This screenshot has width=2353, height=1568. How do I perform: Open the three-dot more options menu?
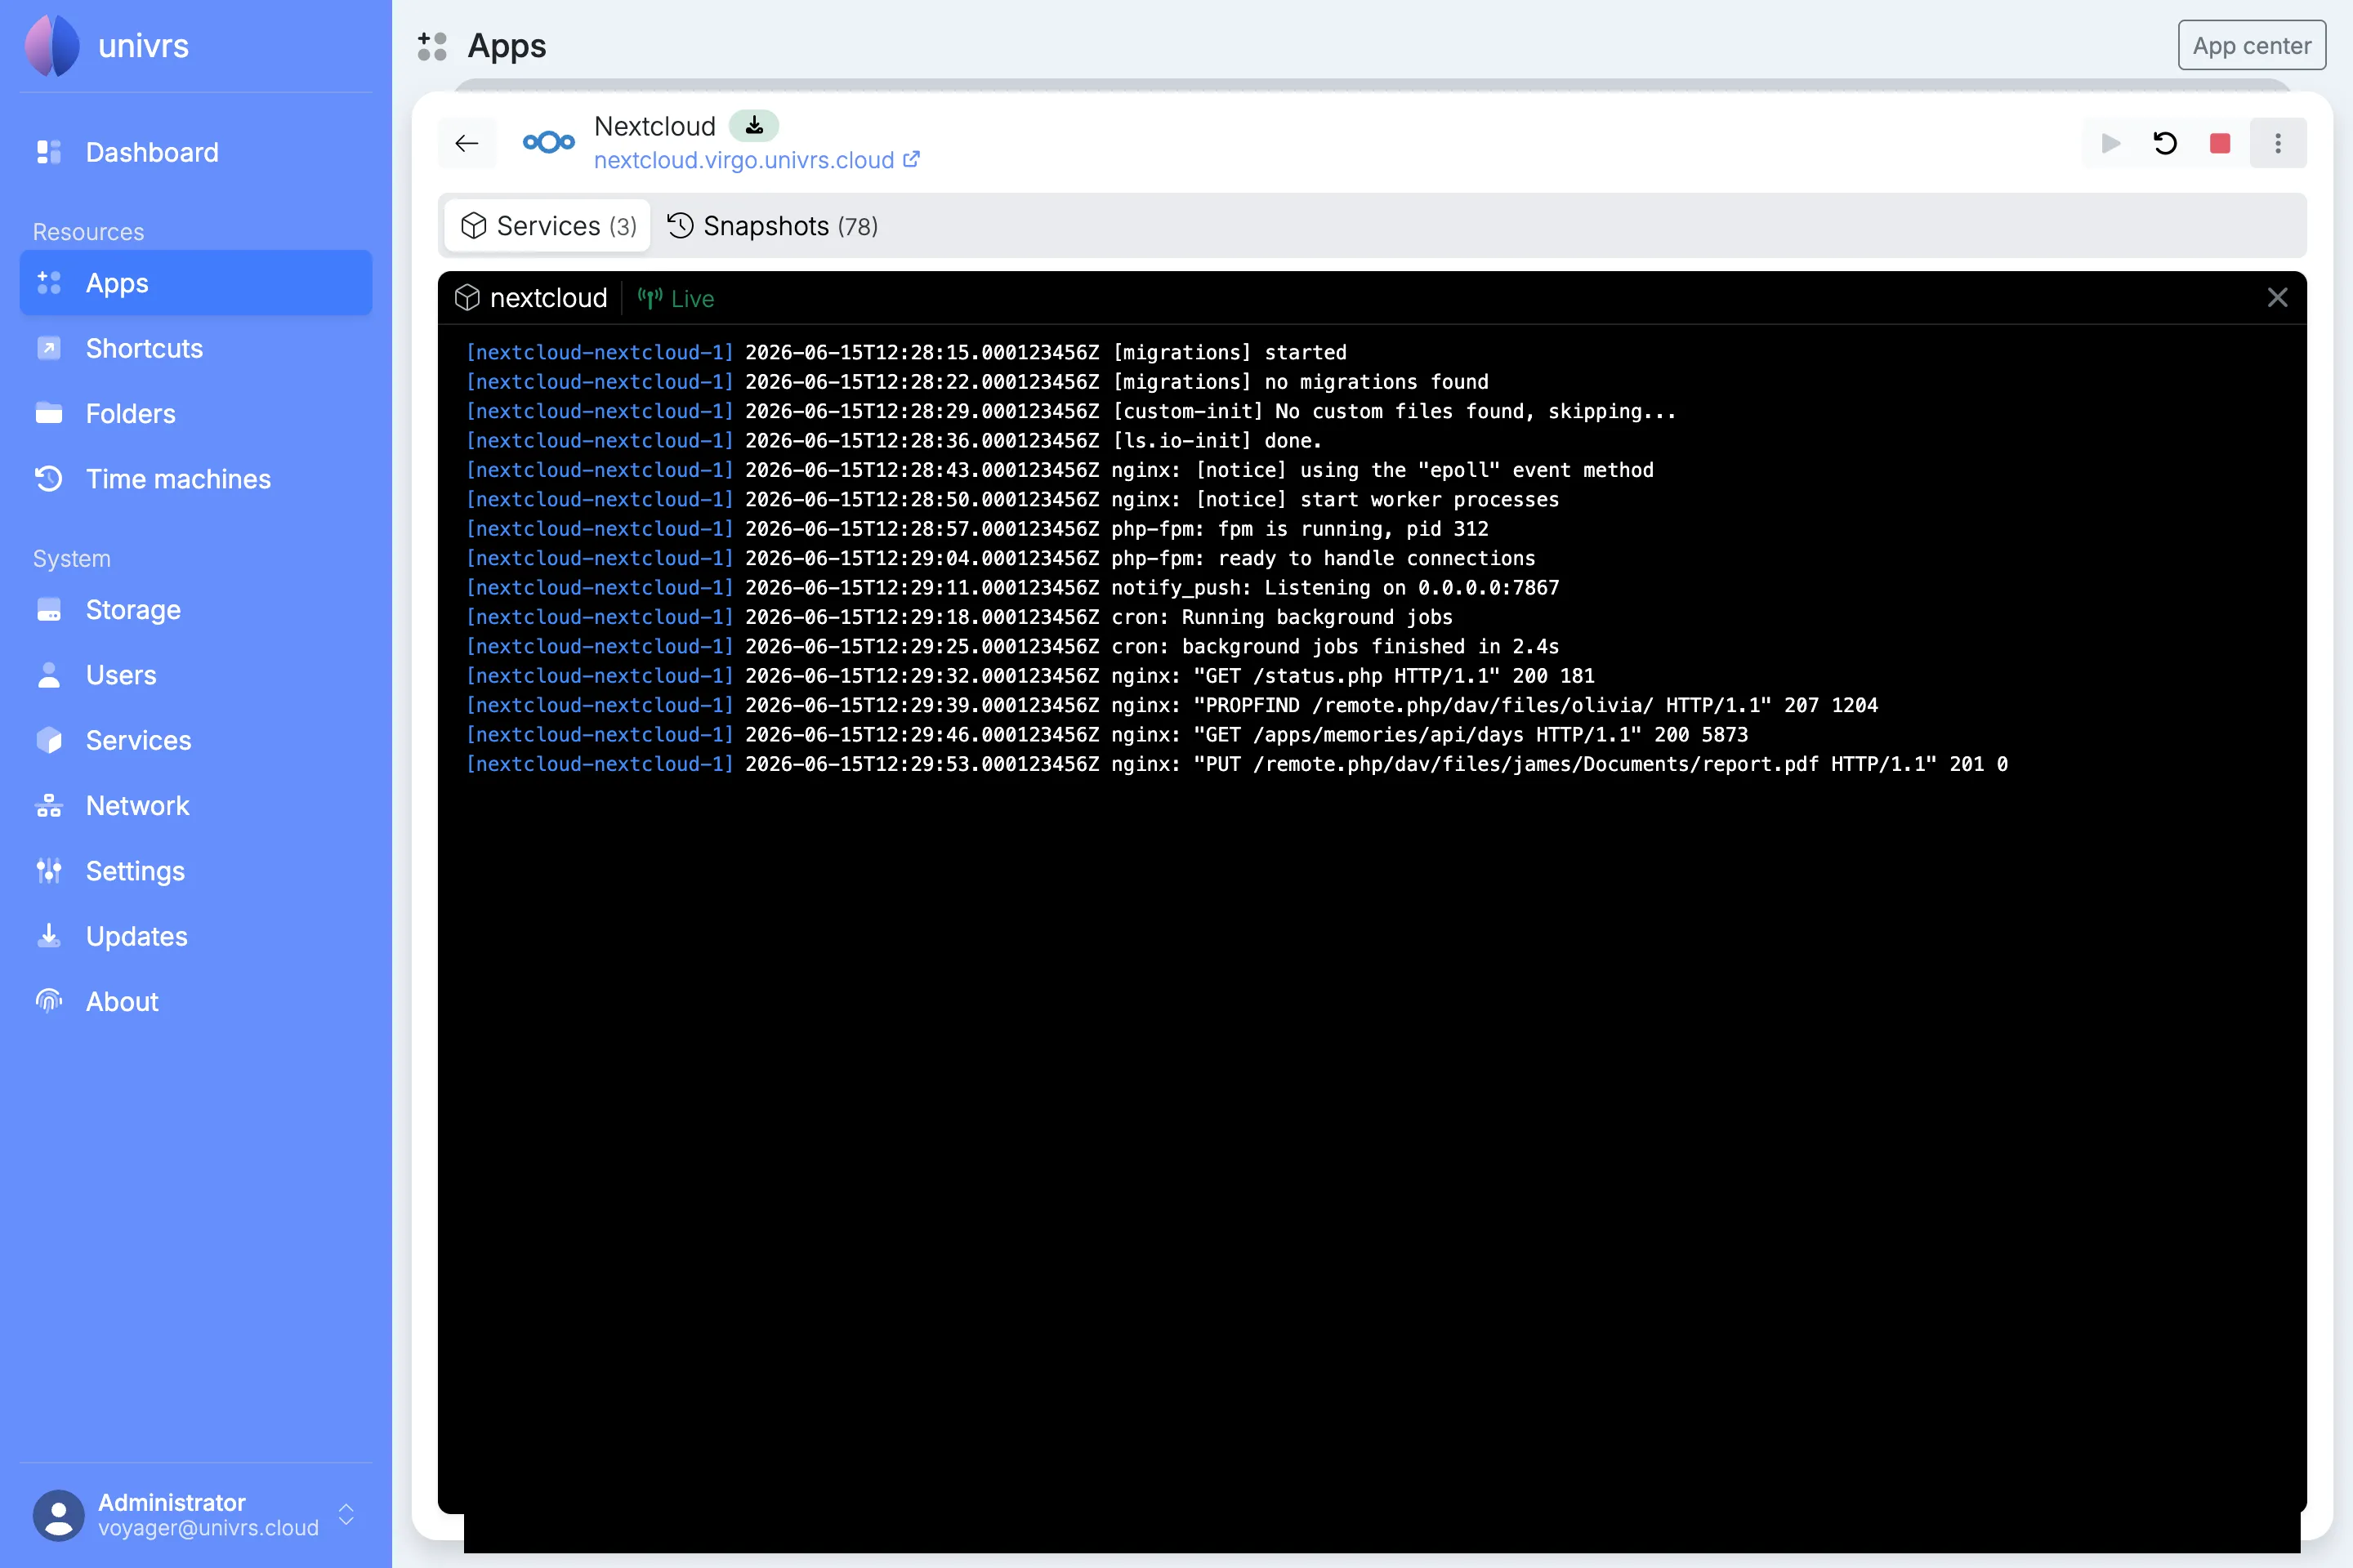pyautogui.click(x=2278, y=143)
